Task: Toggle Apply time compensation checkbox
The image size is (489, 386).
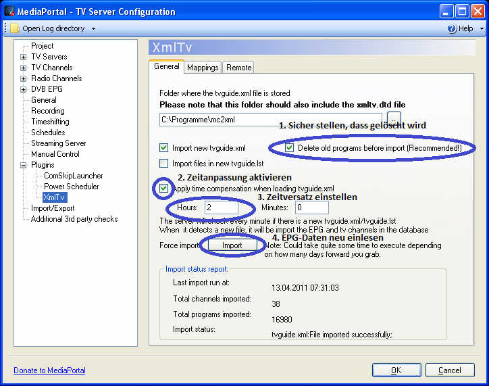Action: (163, 188)
